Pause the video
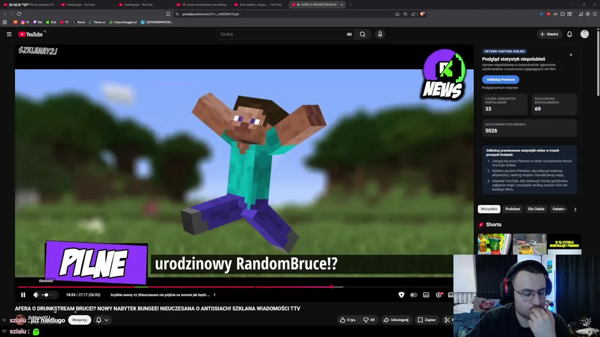The width and height of the screenshot is (600, 337). pyautogui.click(x=23, y=295)
